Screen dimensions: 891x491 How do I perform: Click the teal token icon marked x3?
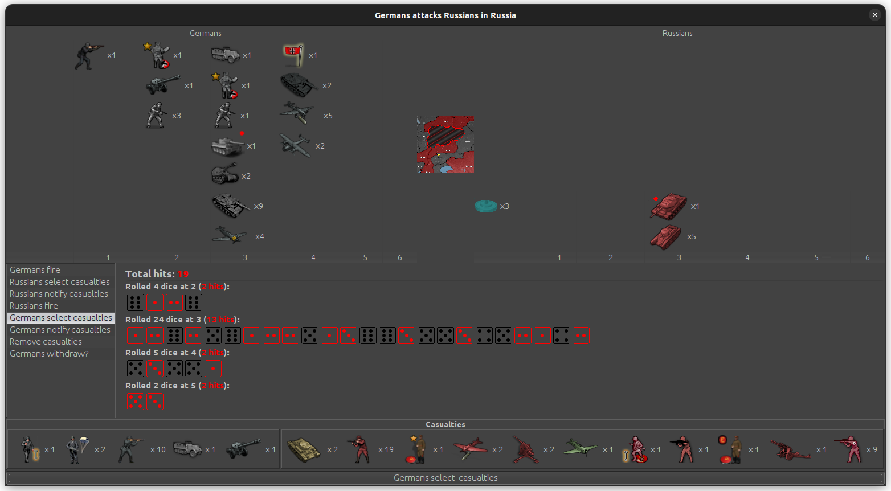click(486, 206)
